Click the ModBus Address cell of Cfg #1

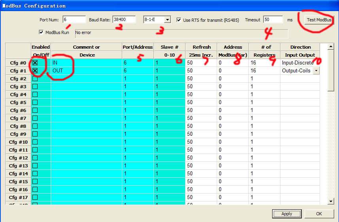[233, 71]
